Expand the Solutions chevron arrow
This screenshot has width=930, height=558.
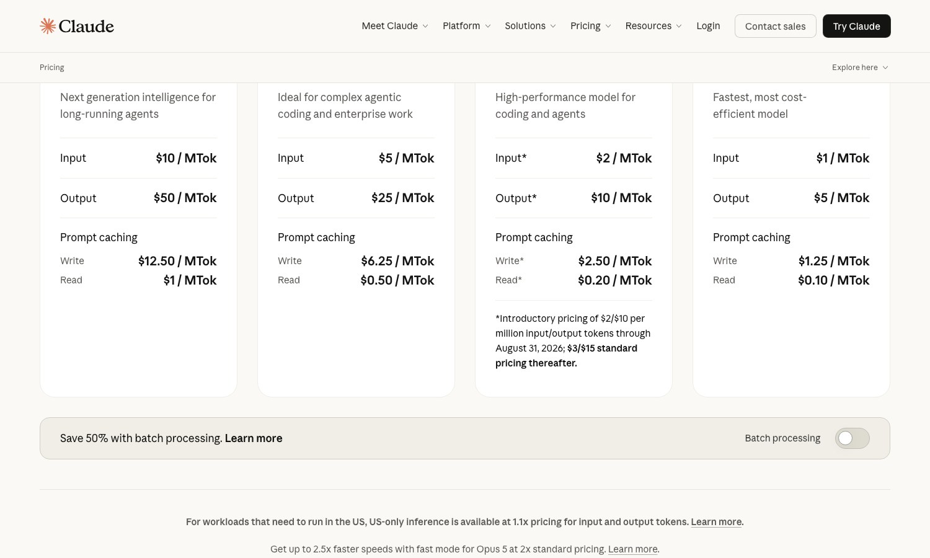tap(553, 26)
